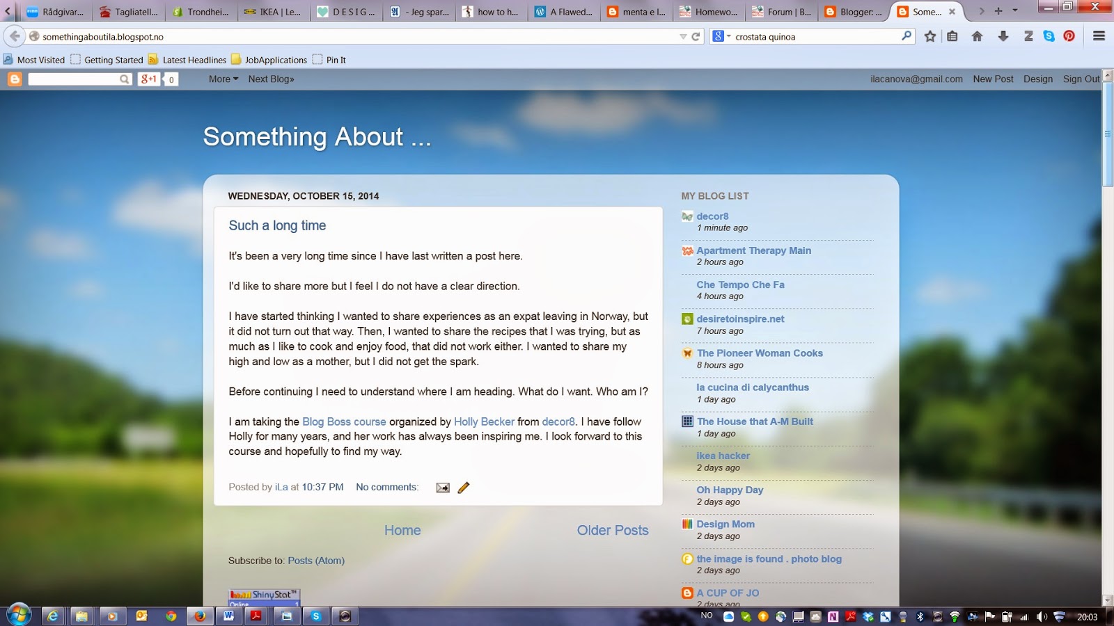Open the Holly Becker link
Screen dimensions: 1114x626
tap(484, 422)
